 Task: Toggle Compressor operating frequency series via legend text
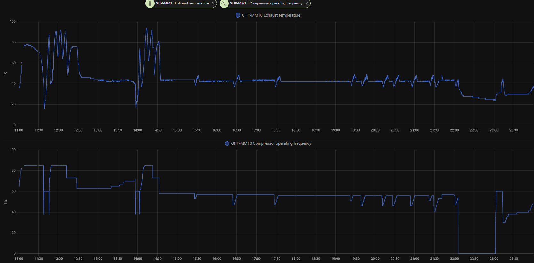coord(271,143)
